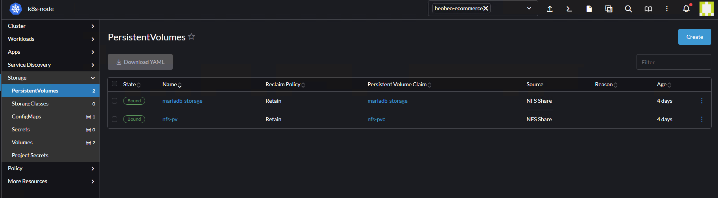Viewport: 718px width, 198px height.
Task: Open the notifications bell icon
Action: 686,9
